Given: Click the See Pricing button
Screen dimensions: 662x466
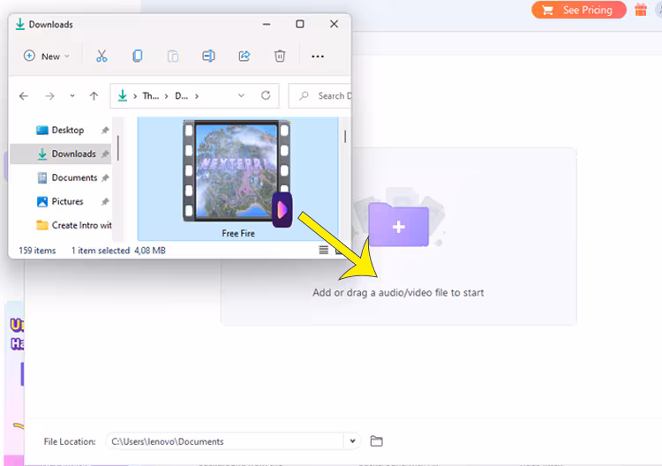Looking at the screenshot, I should click(x=579, y=10).
